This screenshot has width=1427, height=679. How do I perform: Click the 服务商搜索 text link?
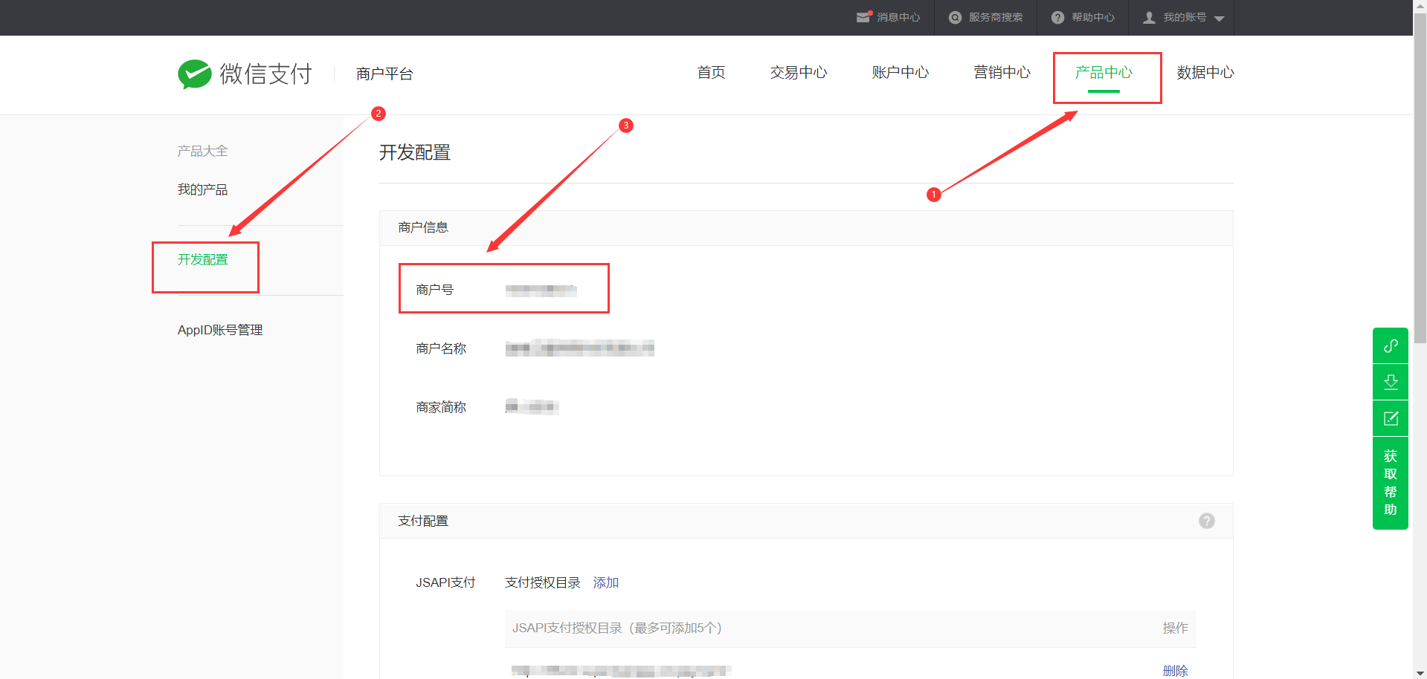(996, 18)
